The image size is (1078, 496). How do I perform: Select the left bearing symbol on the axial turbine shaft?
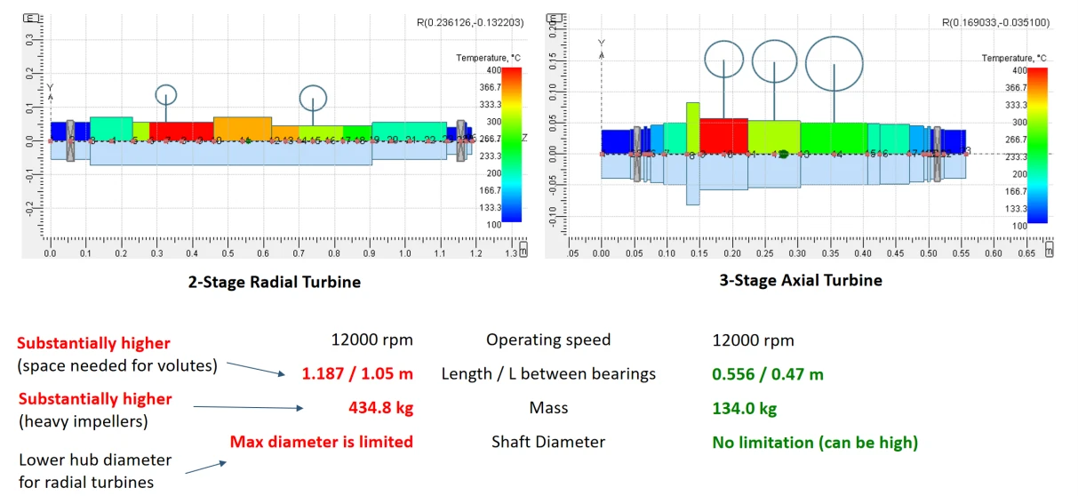(636, 153)
